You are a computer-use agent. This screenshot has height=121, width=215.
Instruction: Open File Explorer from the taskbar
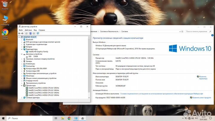click(62, 118)
